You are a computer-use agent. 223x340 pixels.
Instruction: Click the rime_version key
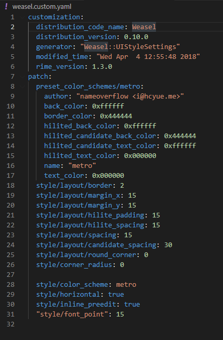(x=60, y=66)
